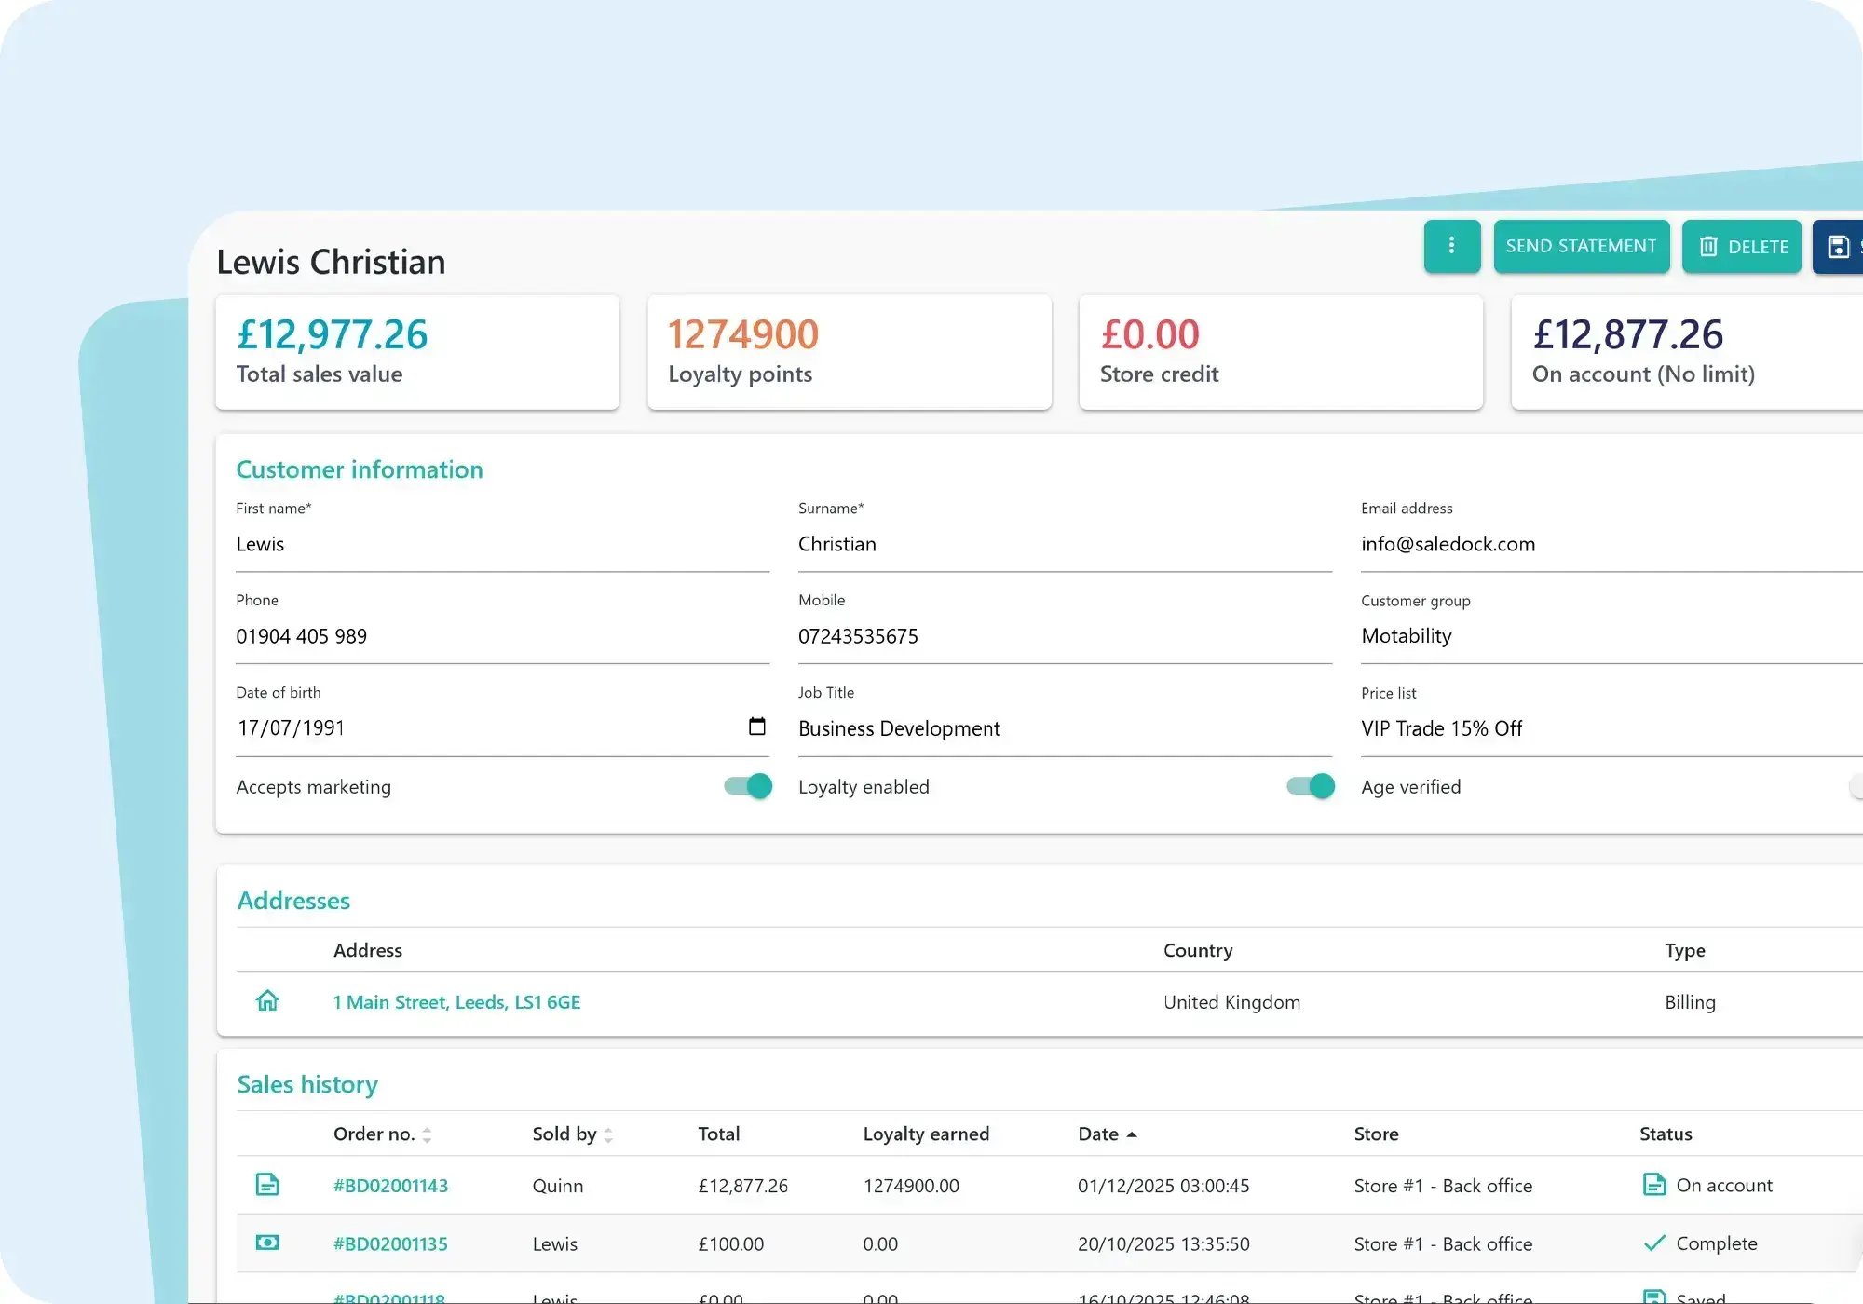Click the SEND STATEMENT button
The width and height of the screenshot is (1863, 1304).
click(x=1581, y=246)
